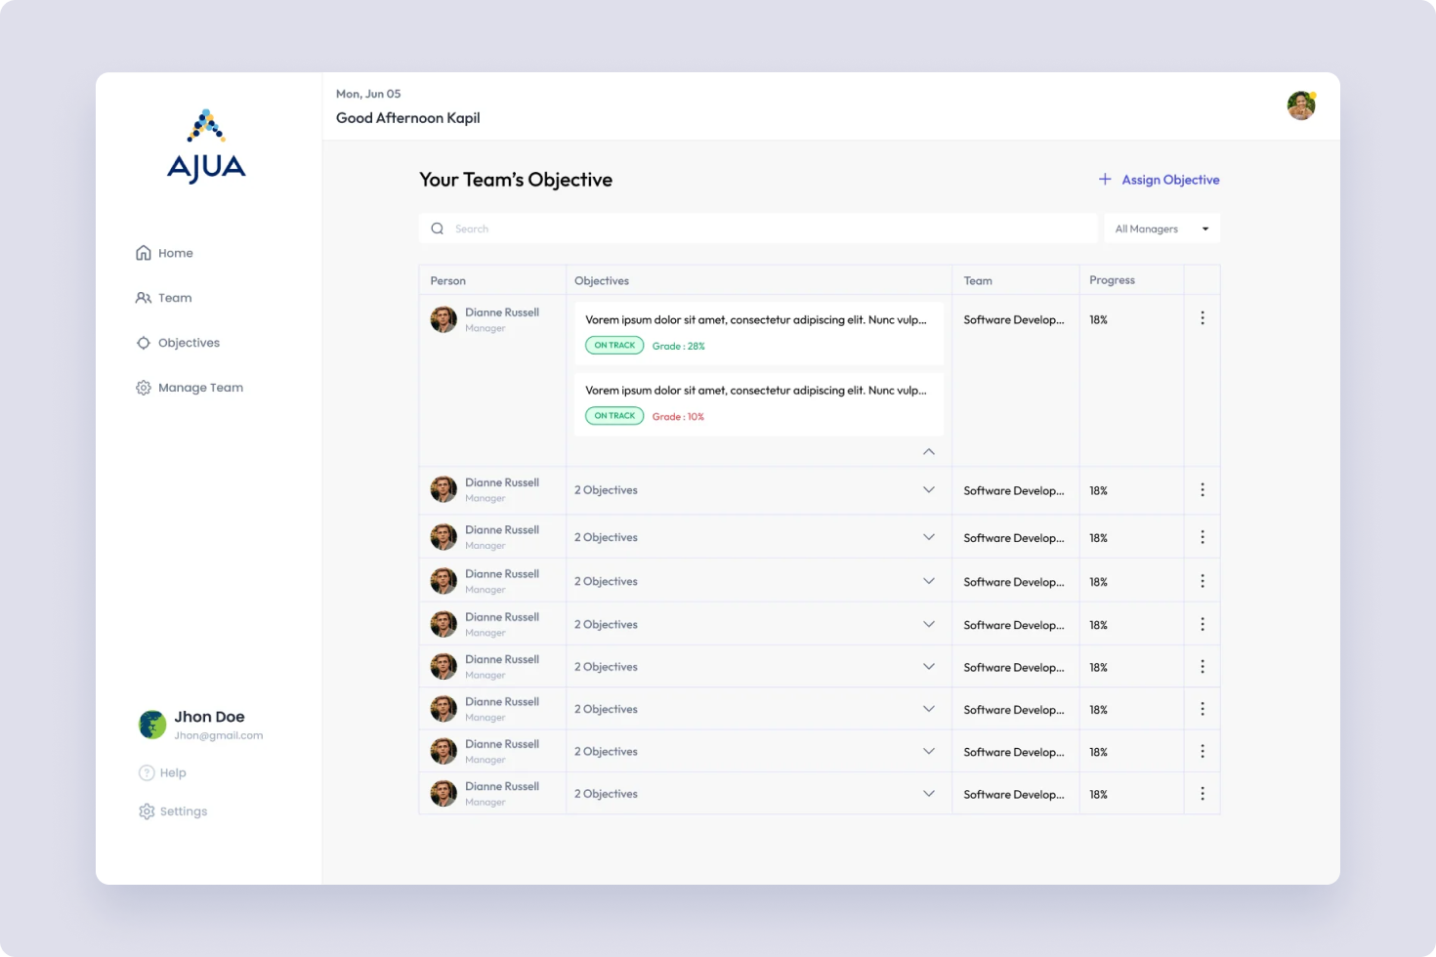Collapse the expanded objectives with up chevron

pos(928,451)
